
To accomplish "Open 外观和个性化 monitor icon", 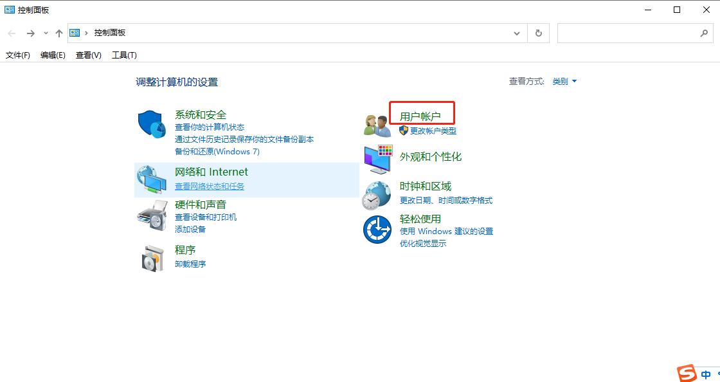I will 377,159.
